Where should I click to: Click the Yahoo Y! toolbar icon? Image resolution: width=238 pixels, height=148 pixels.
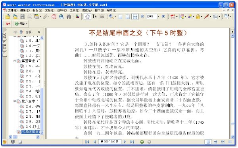8,24
